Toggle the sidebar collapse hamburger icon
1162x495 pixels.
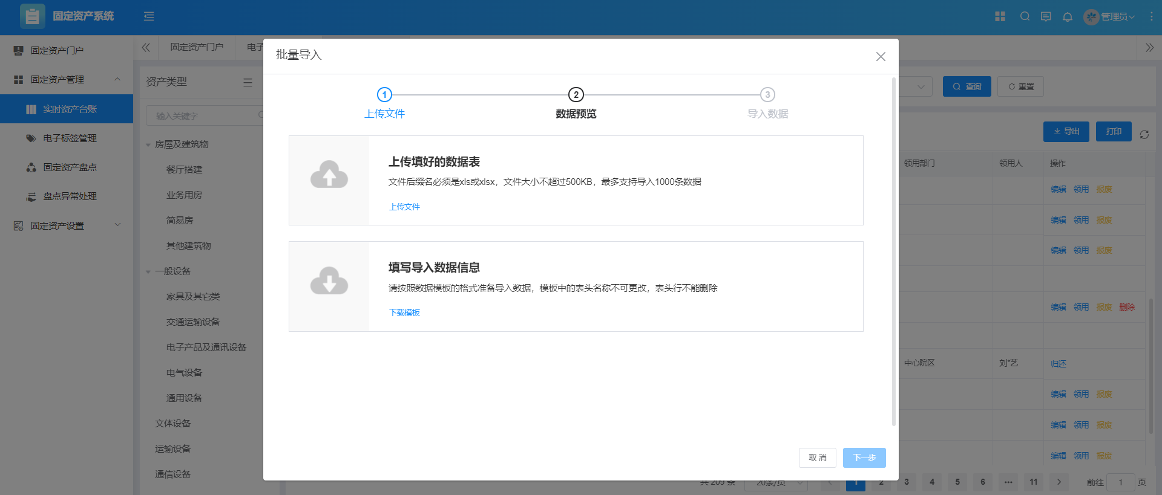coord(149,16)
